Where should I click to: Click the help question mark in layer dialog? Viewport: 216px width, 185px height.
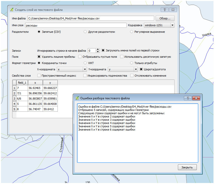pyautogui.click(x=165, y=10)
